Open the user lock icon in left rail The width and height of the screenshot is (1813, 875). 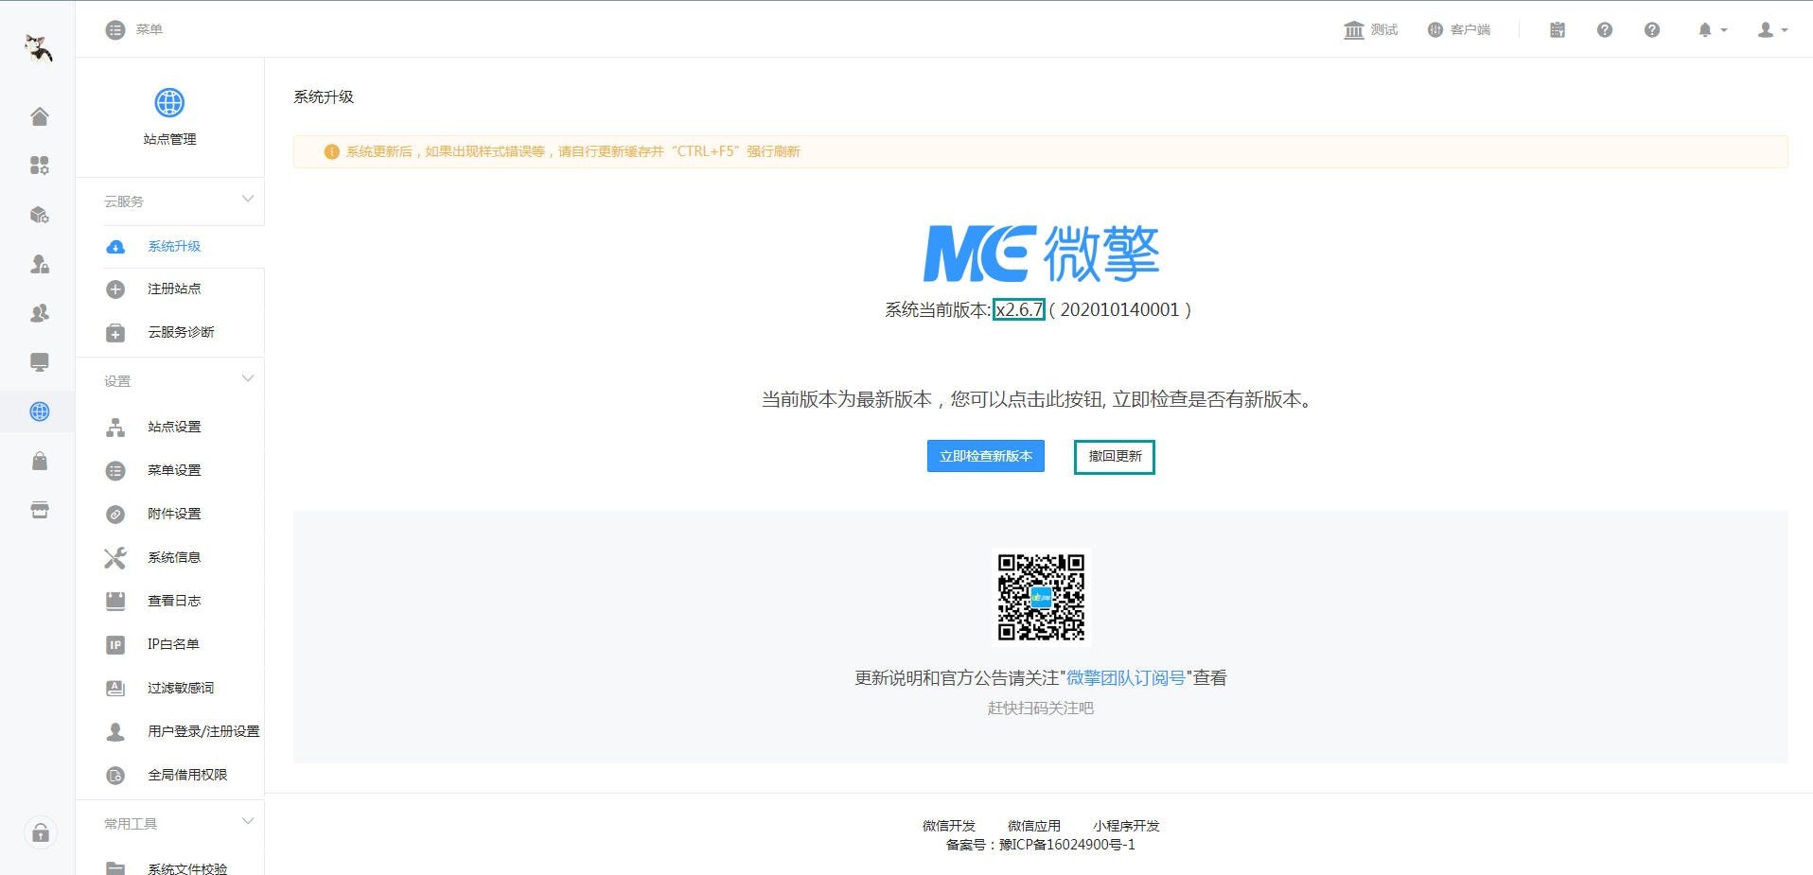pyautogui.click(x=39, y=264)
